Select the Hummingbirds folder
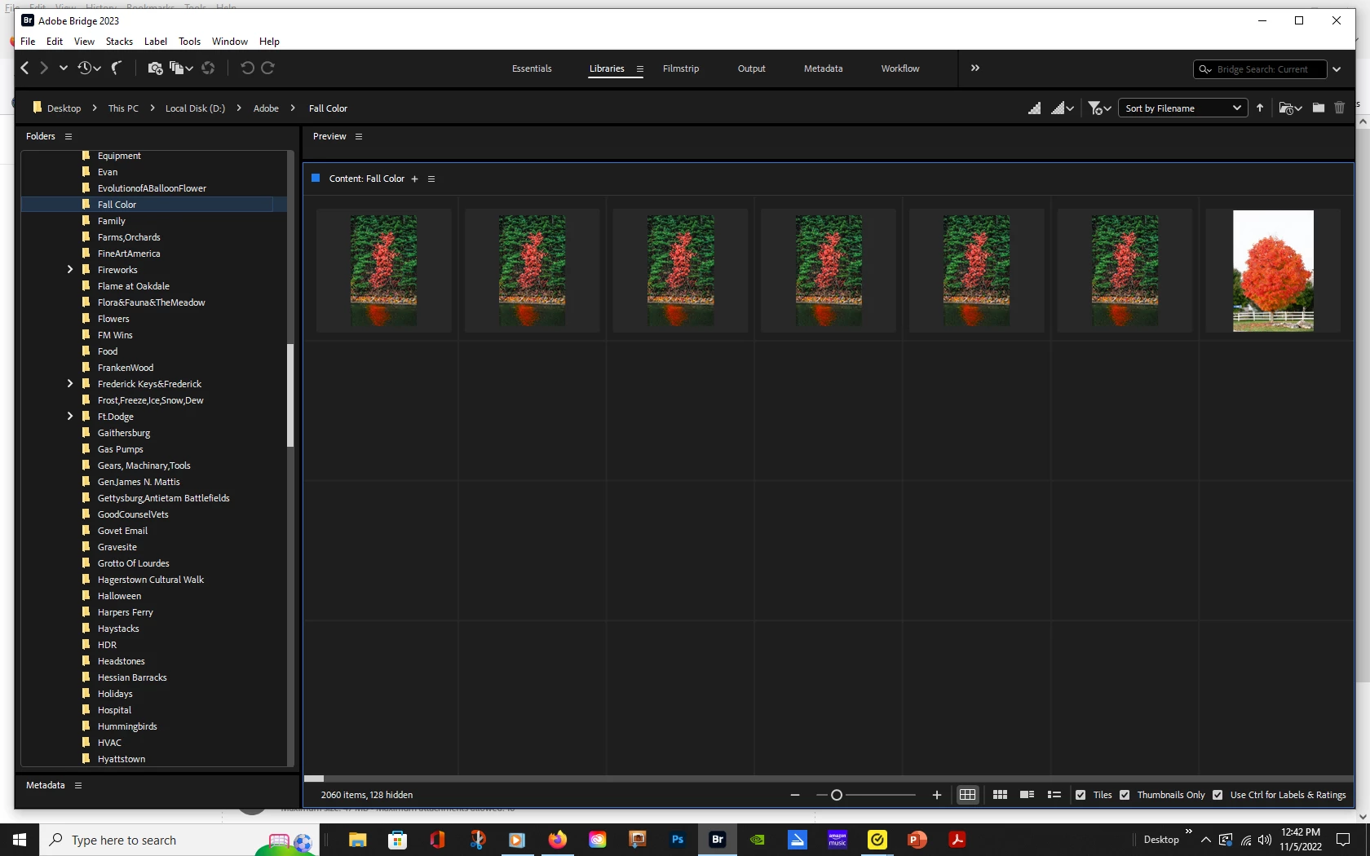This screenshot has height=856, width=1370. [127, 726]
